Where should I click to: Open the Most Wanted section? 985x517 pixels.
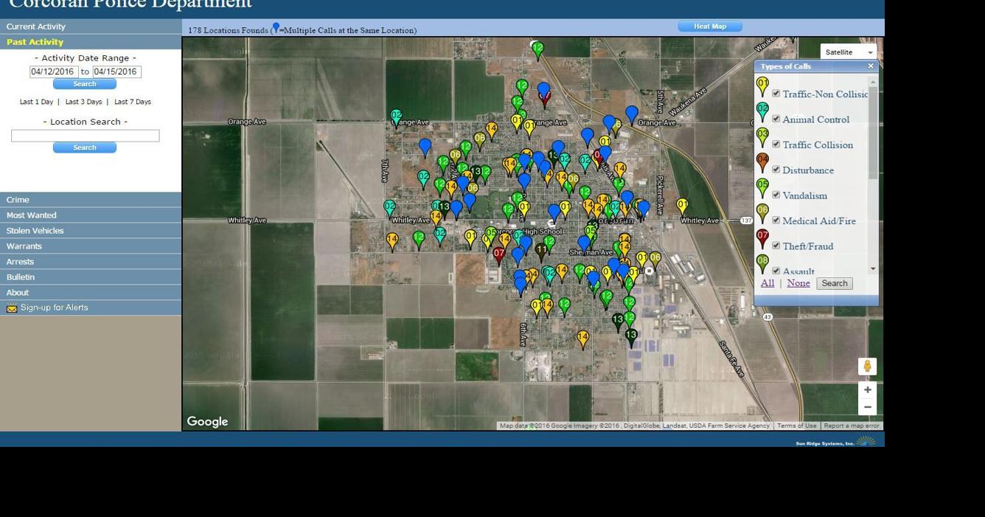pos(31,215)
